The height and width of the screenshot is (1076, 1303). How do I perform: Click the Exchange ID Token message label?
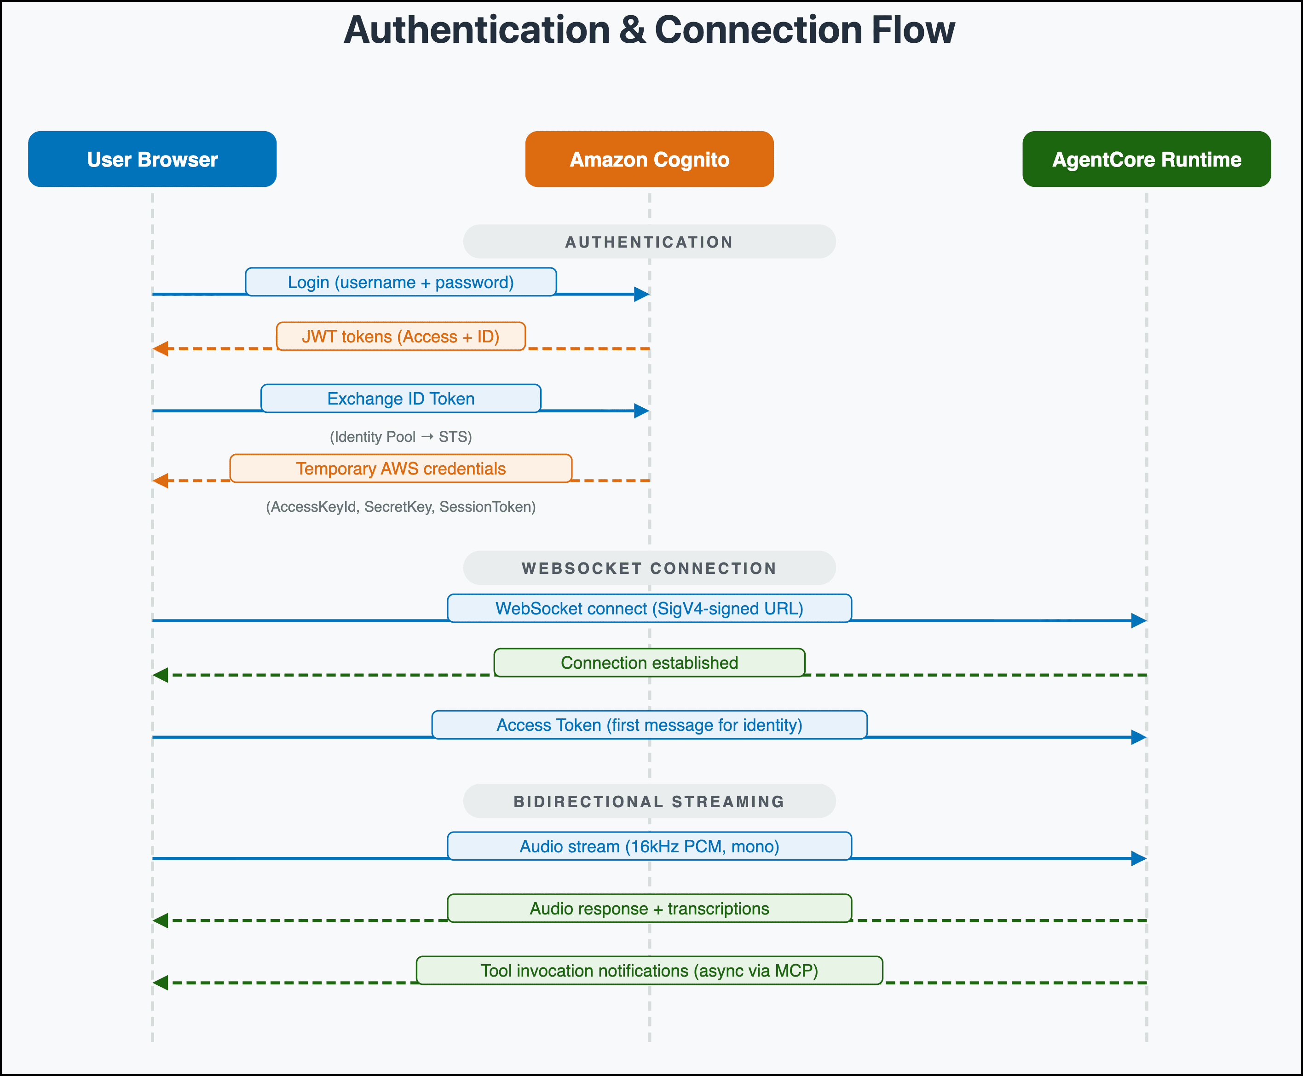coord(400,399)
